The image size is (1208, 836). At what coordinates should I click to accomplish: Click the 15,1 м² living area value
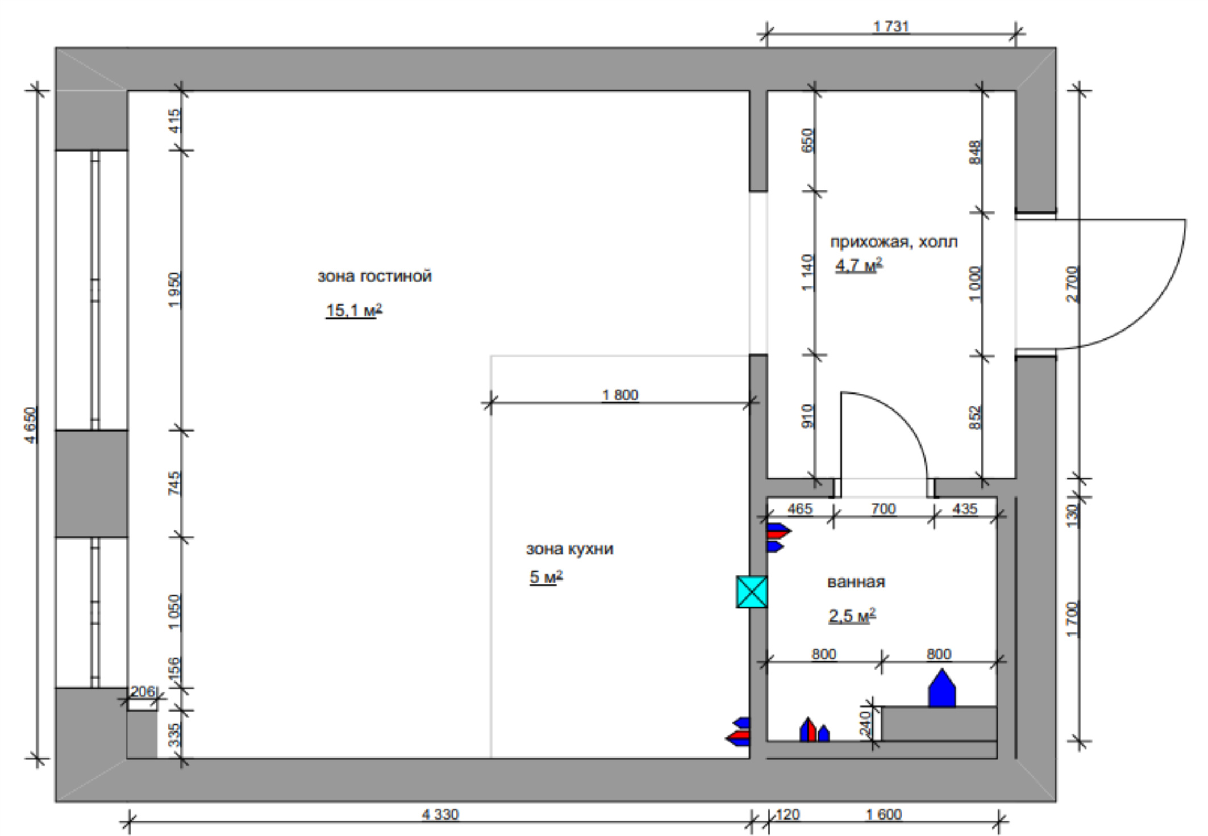pyautogui.click(x=354, y=311)
